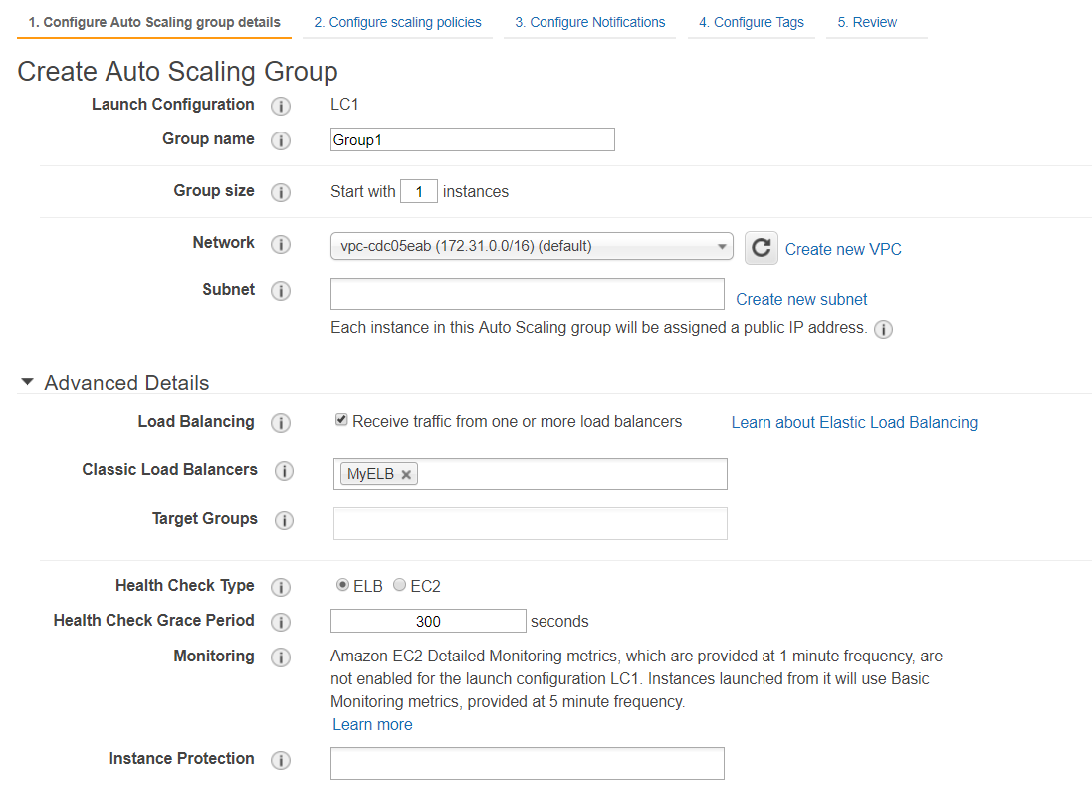Click the public IP address info icon
Viewport: 1092px width, 789px height.
[x=883, y=329]
